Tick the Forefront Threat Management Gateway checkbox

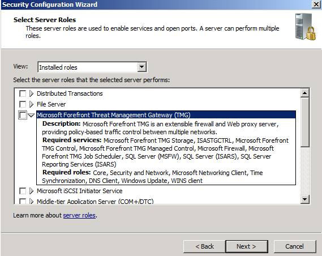click(23, 115)
